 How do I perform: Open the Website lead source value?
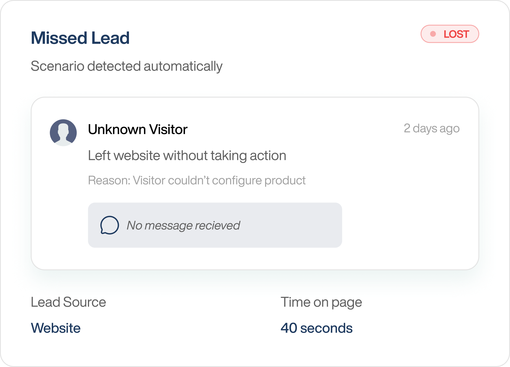click(56, 328)
